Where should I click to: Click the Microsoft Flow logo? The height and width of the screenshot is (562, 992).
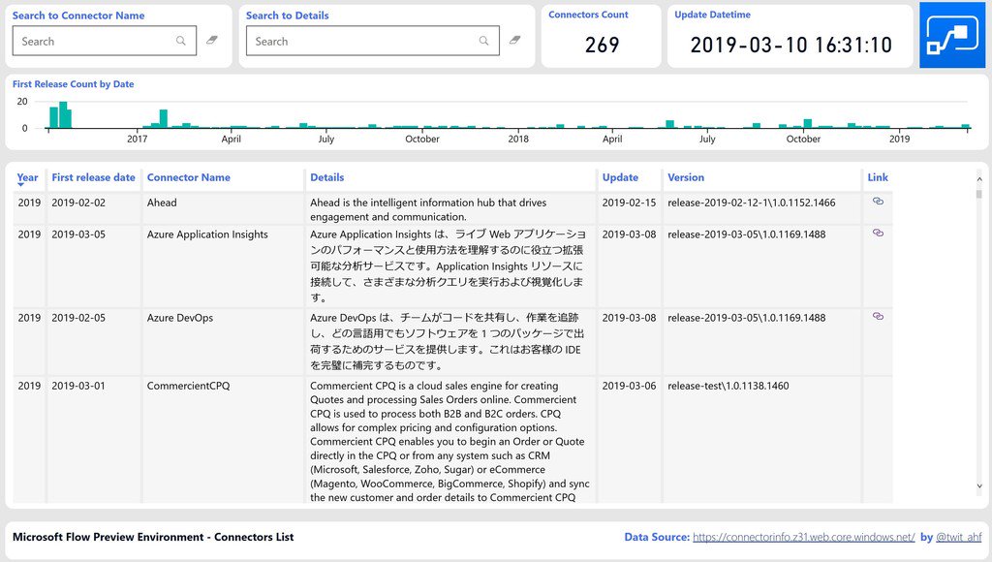pos(952,35)
